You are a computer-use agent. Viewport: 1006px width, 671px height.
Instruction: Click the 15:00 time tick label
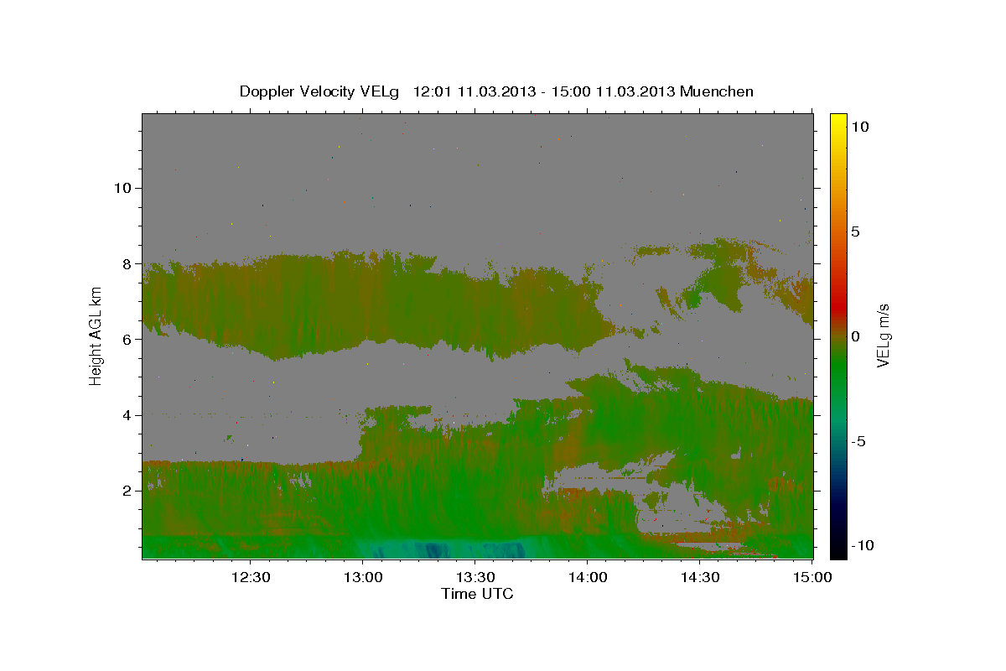click(x=812, y=578)
